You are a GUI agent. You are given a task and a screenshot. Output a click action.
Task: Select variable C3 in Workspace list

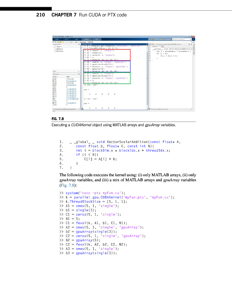tap(55, 97)
